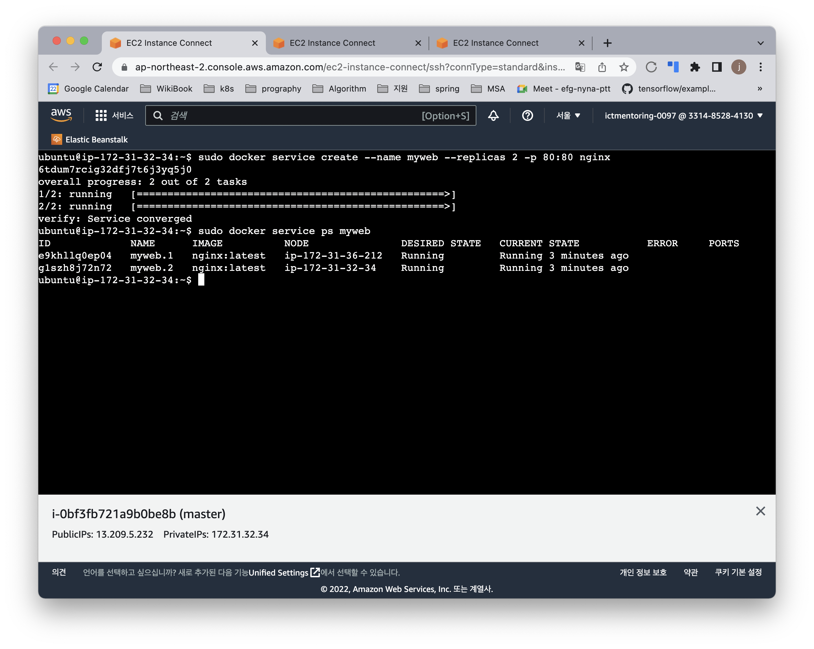Click the Google Translate page icon
This screenshot has width=814, height=649.
[580, 67]
